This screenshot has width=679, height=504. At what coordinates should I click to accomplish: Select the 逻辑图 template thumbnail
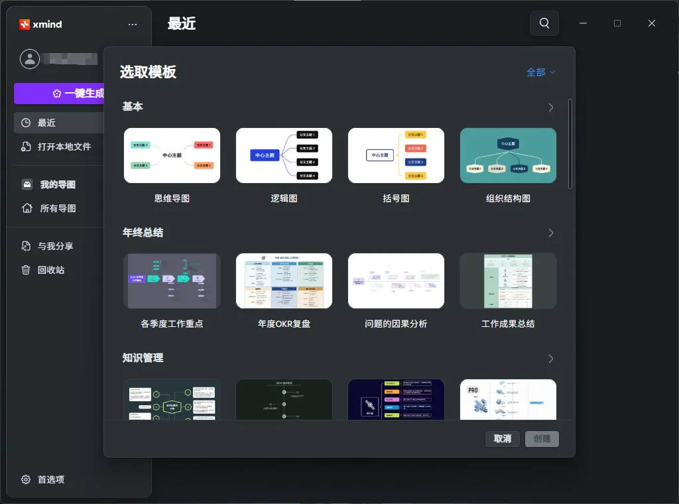coord(284,155)
